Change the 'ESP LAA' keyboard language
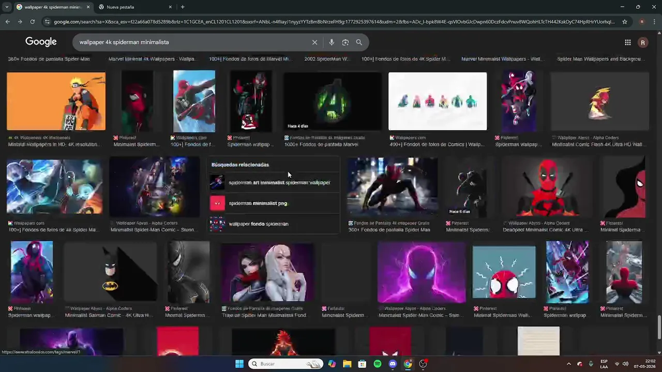The width and height of the screenshot is (662, 372). pos(604,364)
